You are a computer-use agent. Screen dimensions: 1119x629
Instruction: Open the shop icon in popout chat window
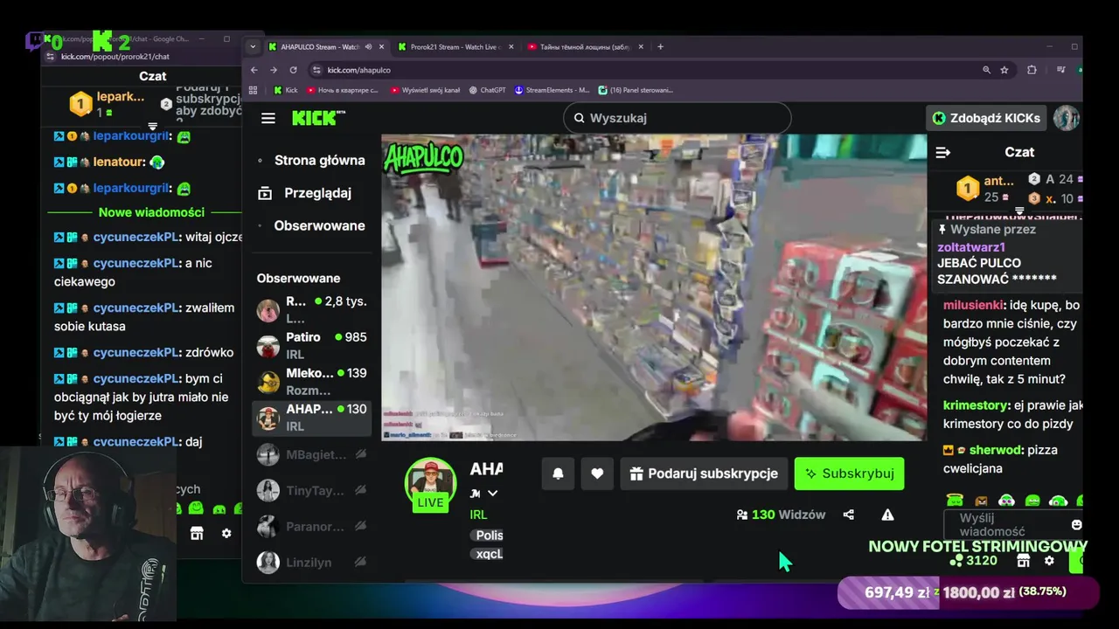[x=197, y=533]
